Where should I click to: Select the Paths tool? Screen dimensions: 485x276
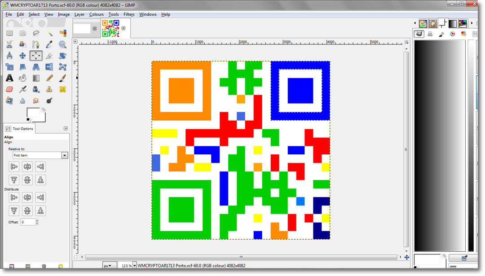[36, 44]
